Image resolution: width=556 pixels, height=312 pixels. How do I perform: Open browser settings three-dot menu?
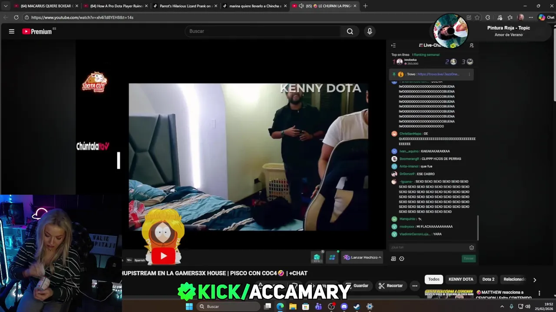[x=531, y=17]
